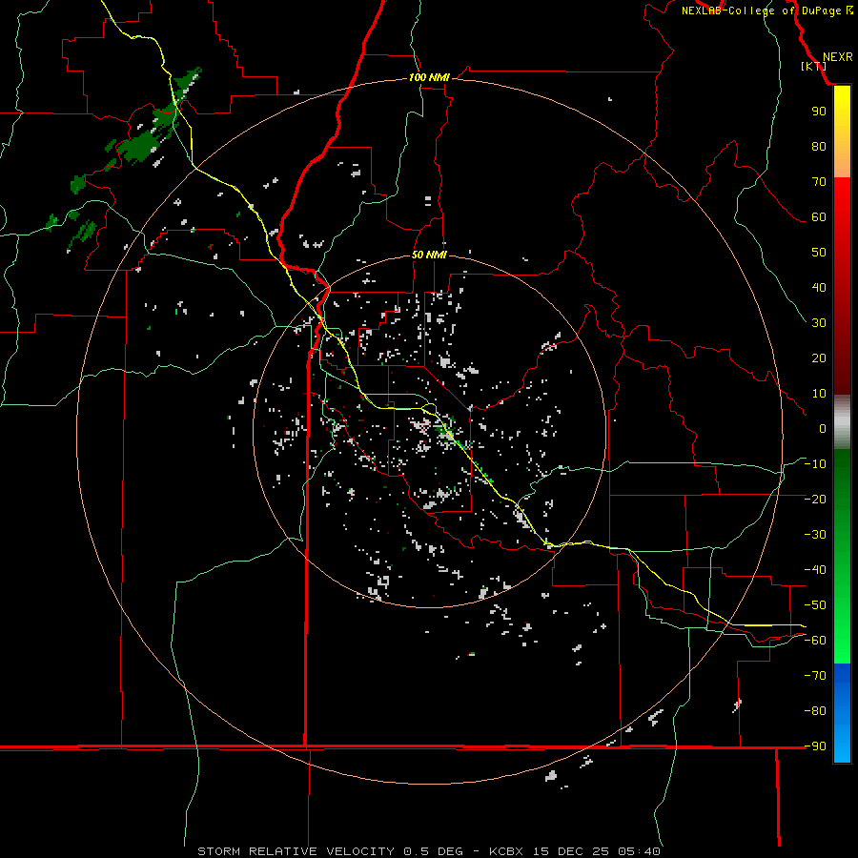Click the yellow segment atop the color bar
858x858 pixels.
point(842,110)
